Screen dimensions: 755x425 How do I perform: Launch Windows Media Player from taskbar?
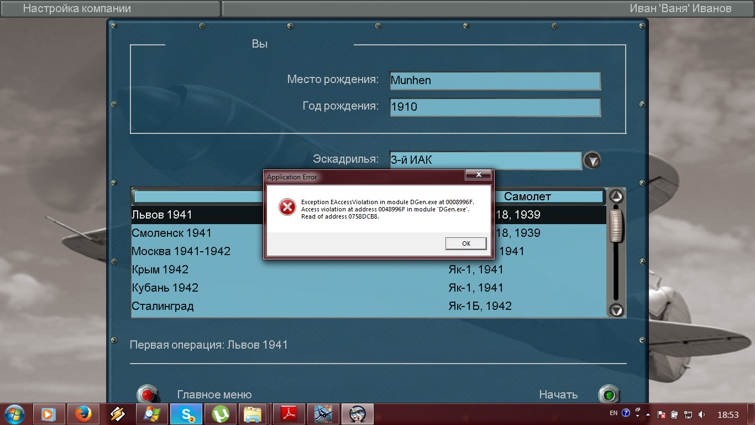(49, 413)
